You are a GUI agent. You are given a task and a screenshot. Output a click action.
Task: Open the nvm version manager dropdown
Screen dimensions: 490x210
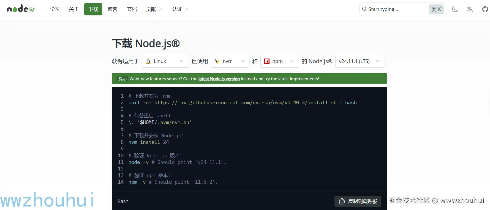(230, 61)
